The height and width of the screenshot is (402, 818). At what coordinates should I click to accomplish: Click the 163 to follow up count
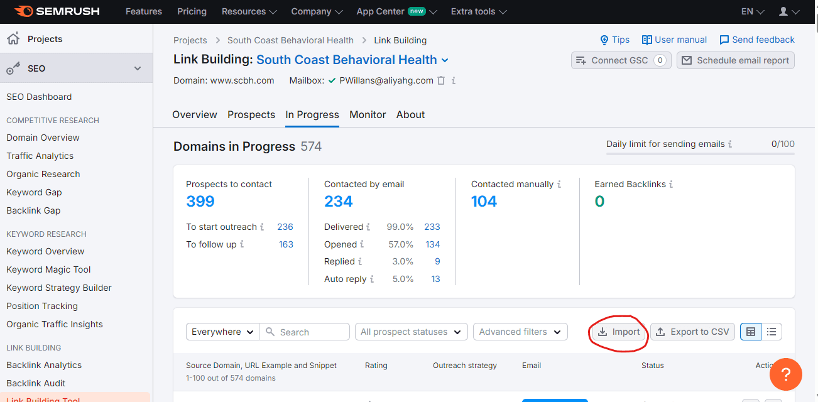286,244
